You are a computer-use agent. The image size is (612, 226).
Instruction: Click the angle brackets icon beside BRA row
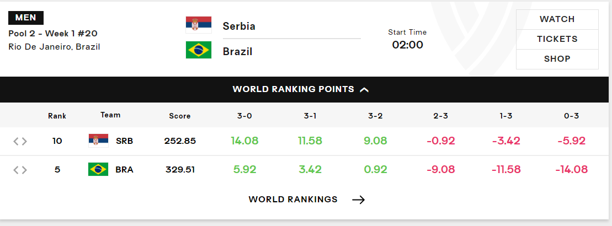[x=20, y=170]
